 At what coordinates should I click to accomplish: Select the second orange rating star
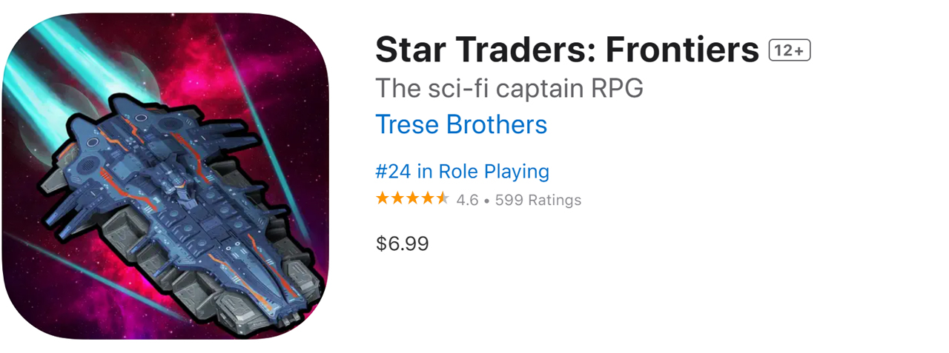point(397,198)
